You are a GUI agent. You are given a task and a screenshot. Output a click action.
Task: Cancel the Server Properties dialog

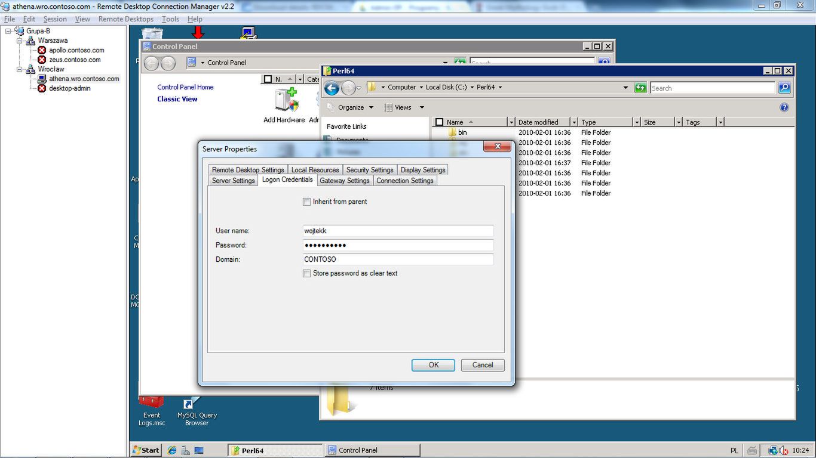click(x=483, y=365)
